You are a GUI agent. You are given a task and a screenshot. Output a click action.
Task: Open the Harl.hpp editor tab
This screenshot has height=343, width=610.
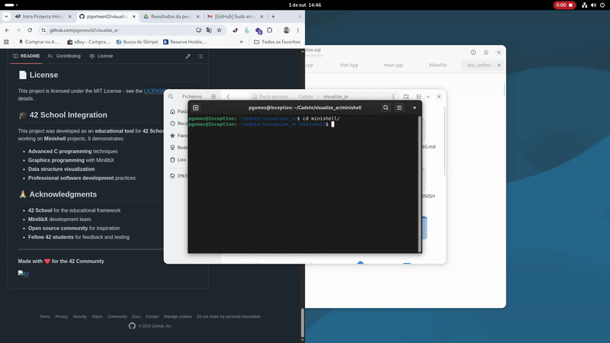click(x=349, y=65)
